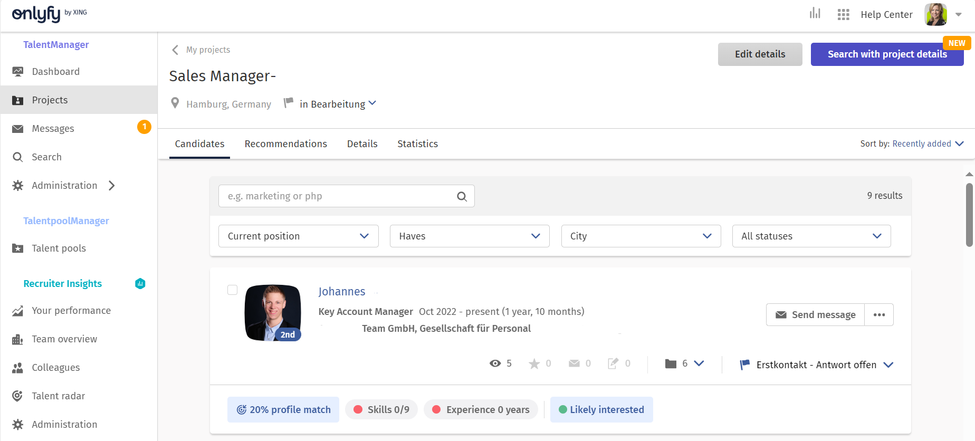The height and width of the screenshot is (441, 975).
Task: Click the eye views icon for Johannes
Action: coord(495,363)
